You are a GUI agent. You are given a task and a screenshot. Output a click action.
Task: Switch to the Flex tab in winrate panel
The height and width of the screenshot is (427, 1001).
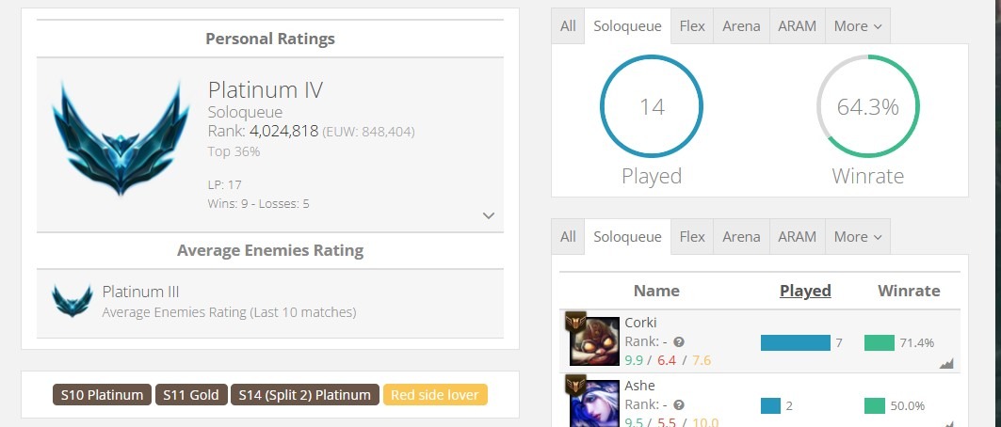click(x=692, y=26)
